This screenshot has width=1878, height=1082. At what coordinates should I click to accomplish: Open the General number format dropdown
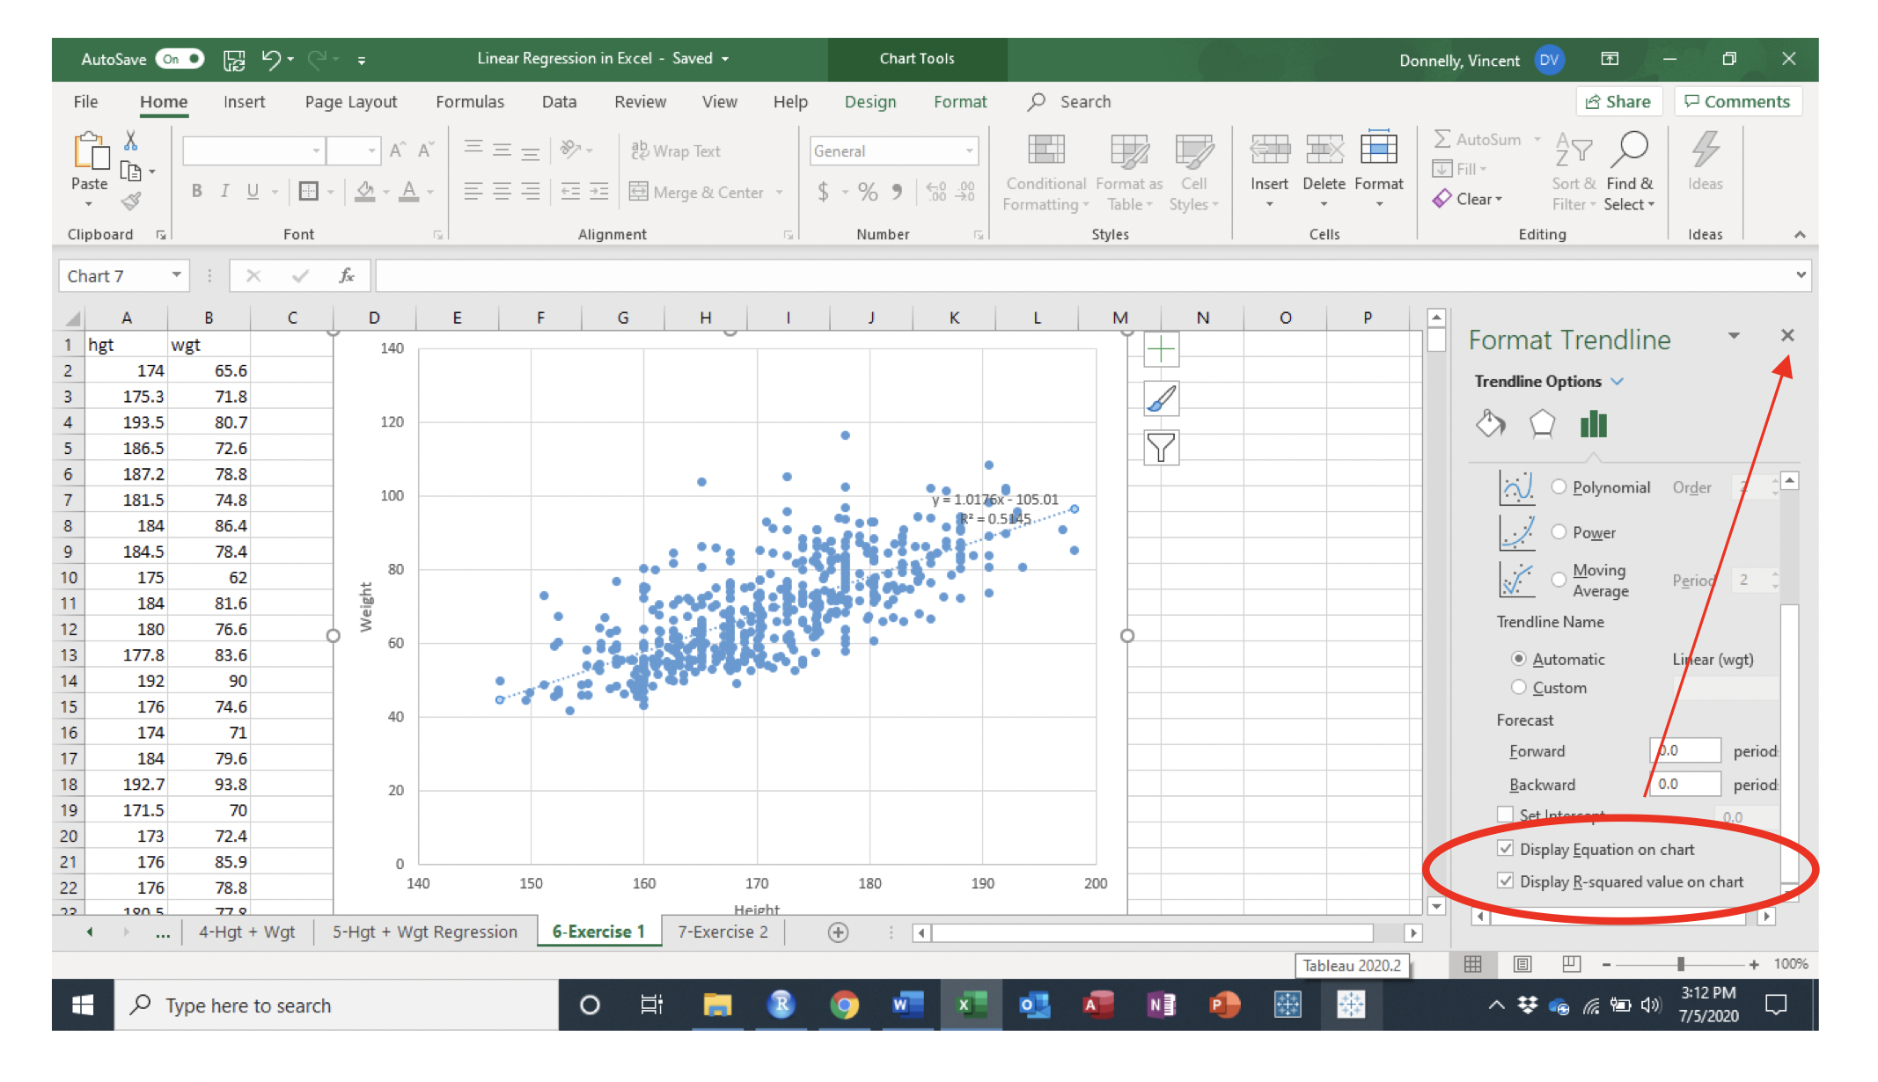pos(969,151)
